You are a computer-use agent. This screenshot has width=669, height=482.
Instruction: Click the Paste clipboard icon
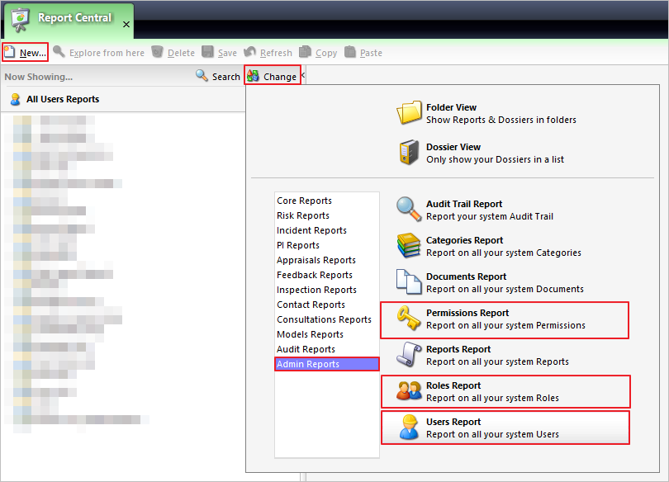[350, 52]
